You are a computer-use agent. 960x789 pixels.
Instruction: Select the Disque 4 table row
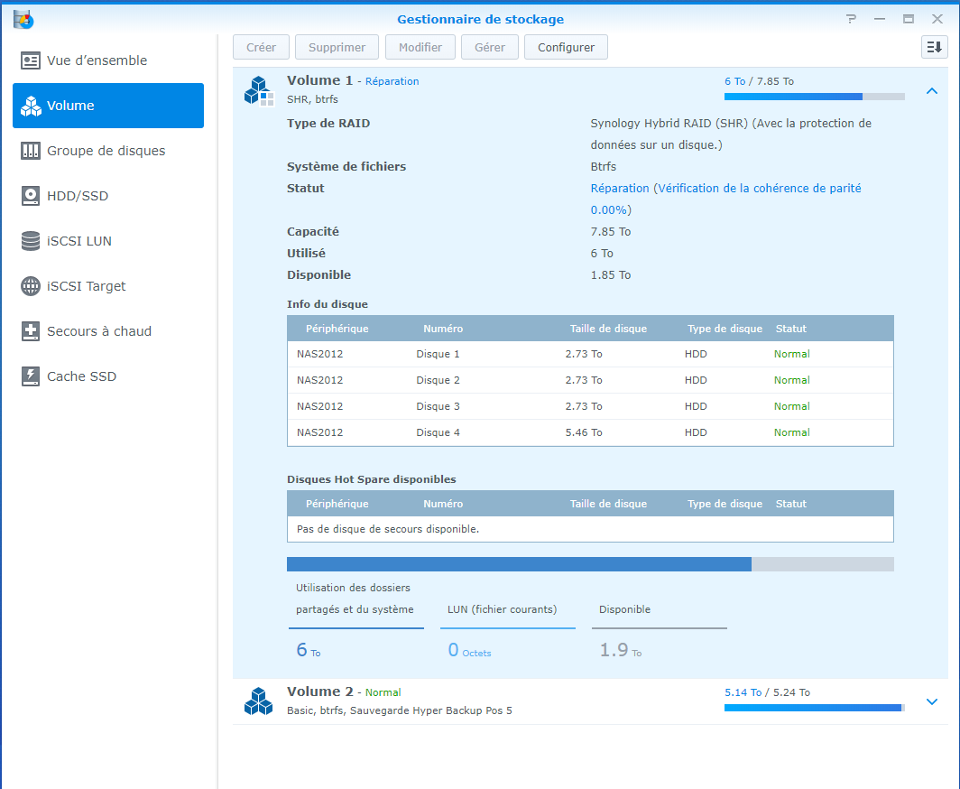pyautogui.click(x=590, y=432)
